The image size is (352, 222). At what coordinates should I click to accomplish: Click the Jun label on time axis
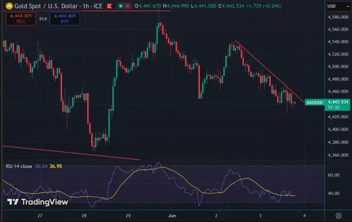[x=172, y=216]
